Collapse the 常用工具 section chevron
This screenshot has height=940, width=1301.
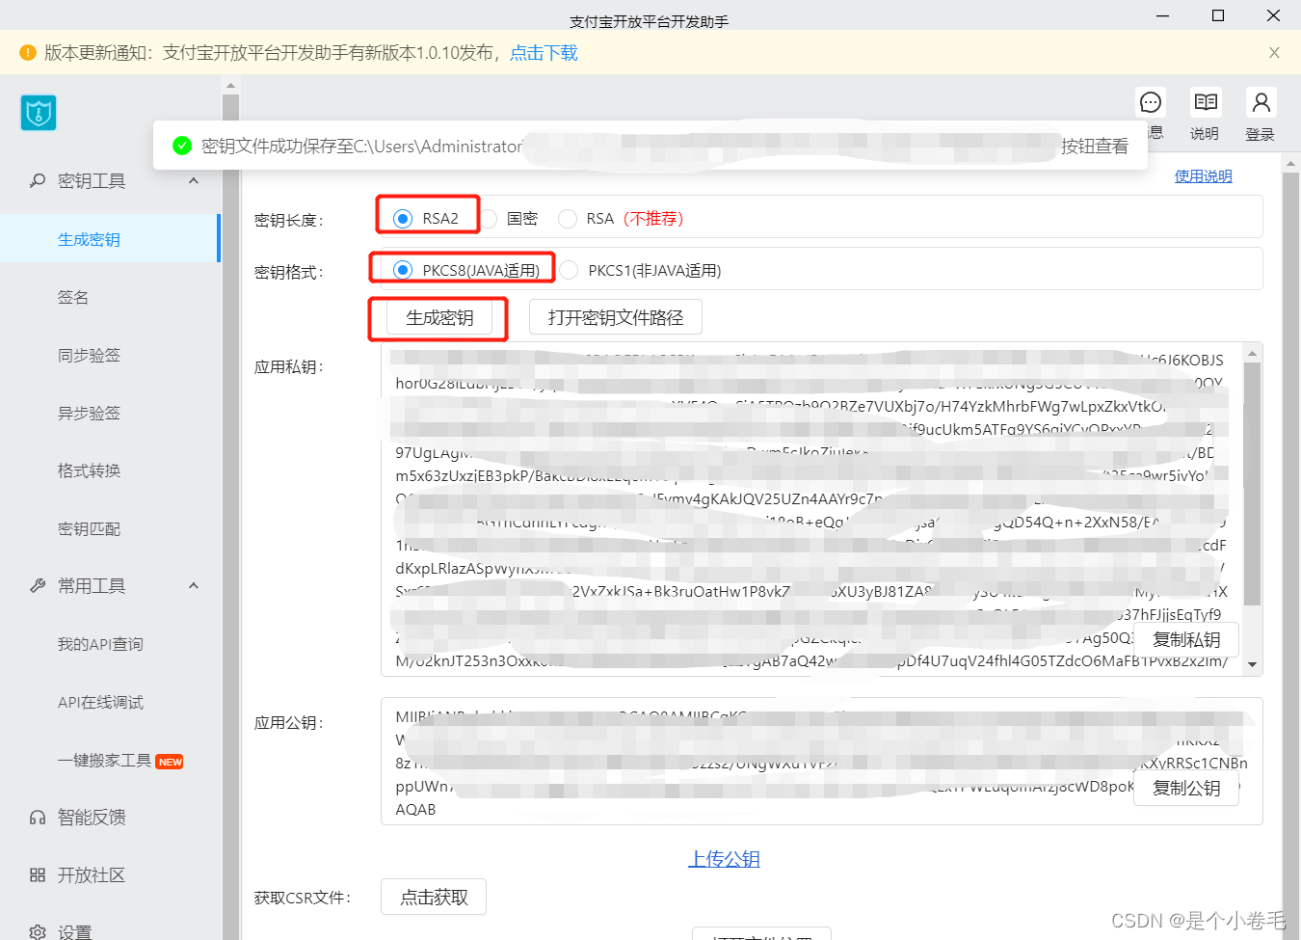click(194, 585)
